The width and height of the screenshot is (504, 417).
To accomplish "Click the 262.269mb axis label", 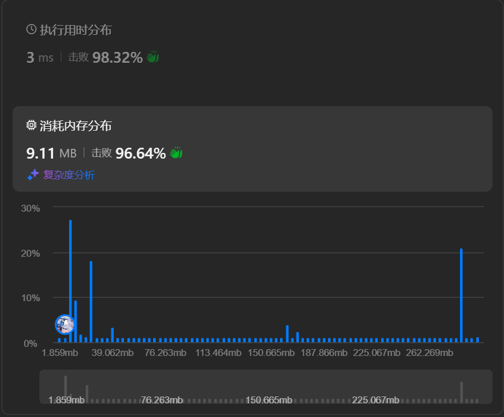I will [x=430, y=353].
